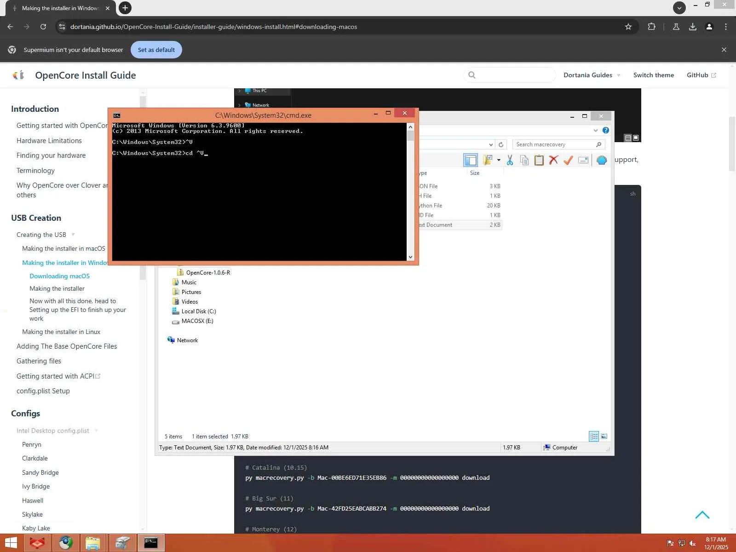
Task: Dismiss the default browser infobar
Action: (724, 50)
